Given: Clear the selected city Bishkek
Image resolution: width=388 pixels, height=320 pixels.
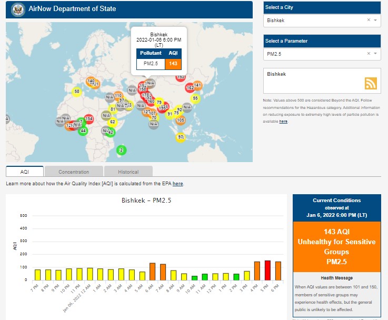Looking at the screenshot, I should (x=369, y=21).
